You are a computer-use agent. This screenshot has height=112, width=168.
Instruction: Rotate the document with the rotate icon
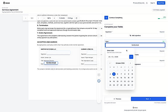[77, 18]
